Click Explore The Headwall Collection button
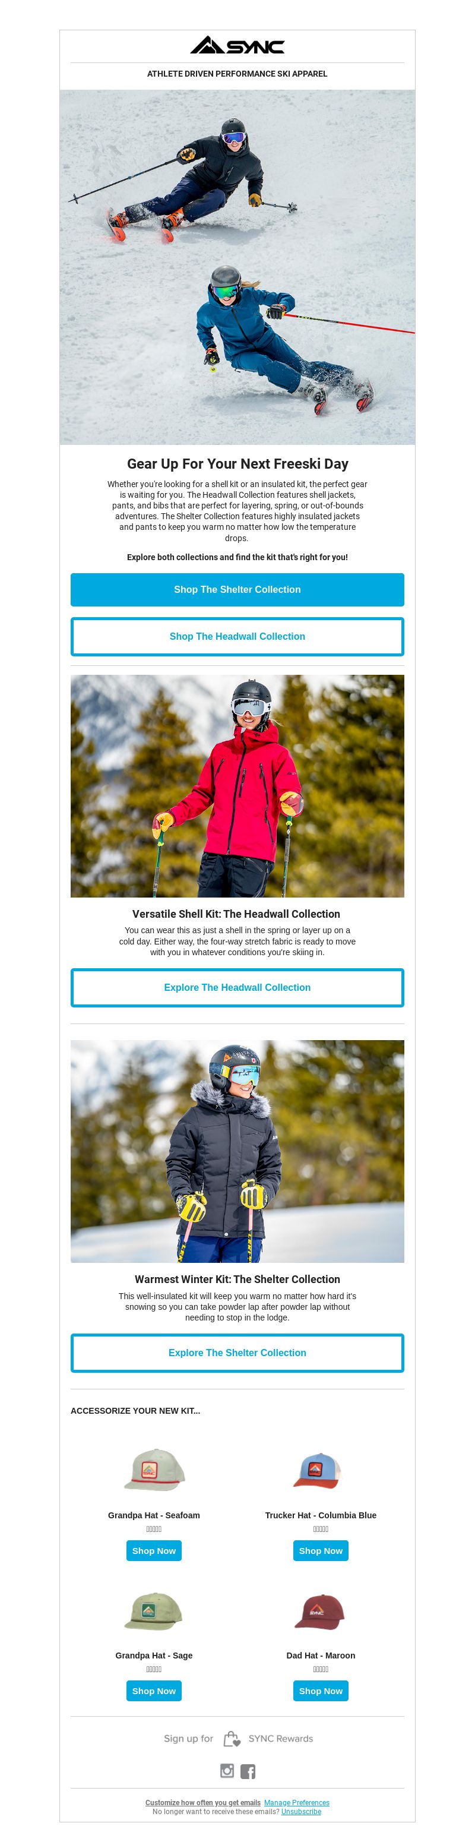475x1845 pixels. click(237, 987)
